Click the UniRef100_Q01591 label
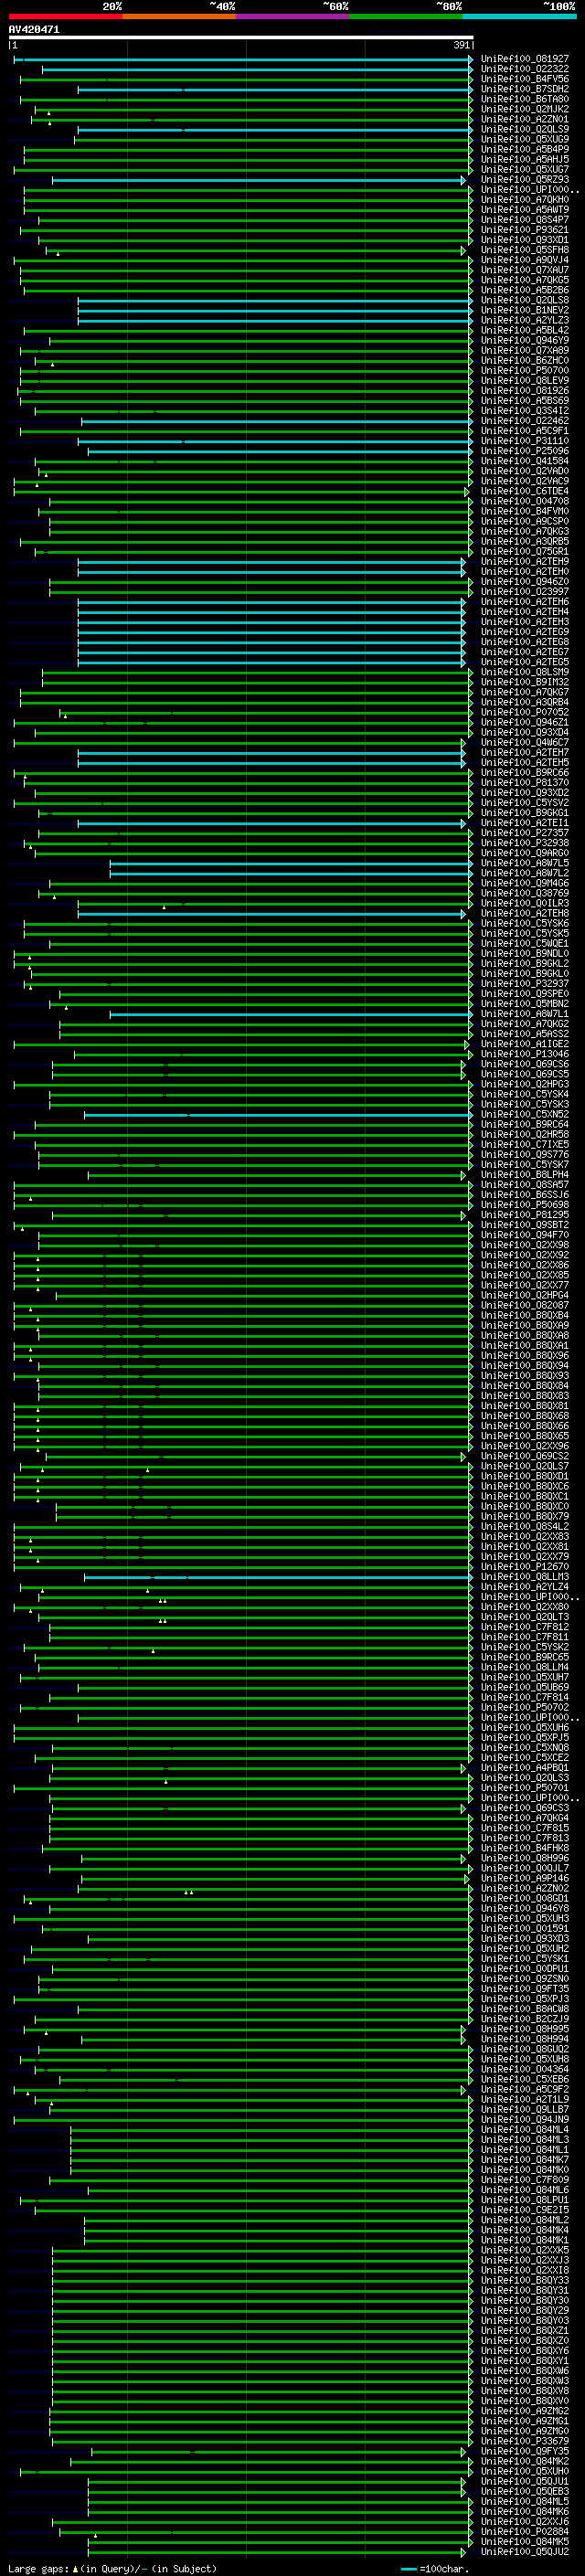Image resolution: width=585 pixels, height=2576 pixels. (525, 1928)
